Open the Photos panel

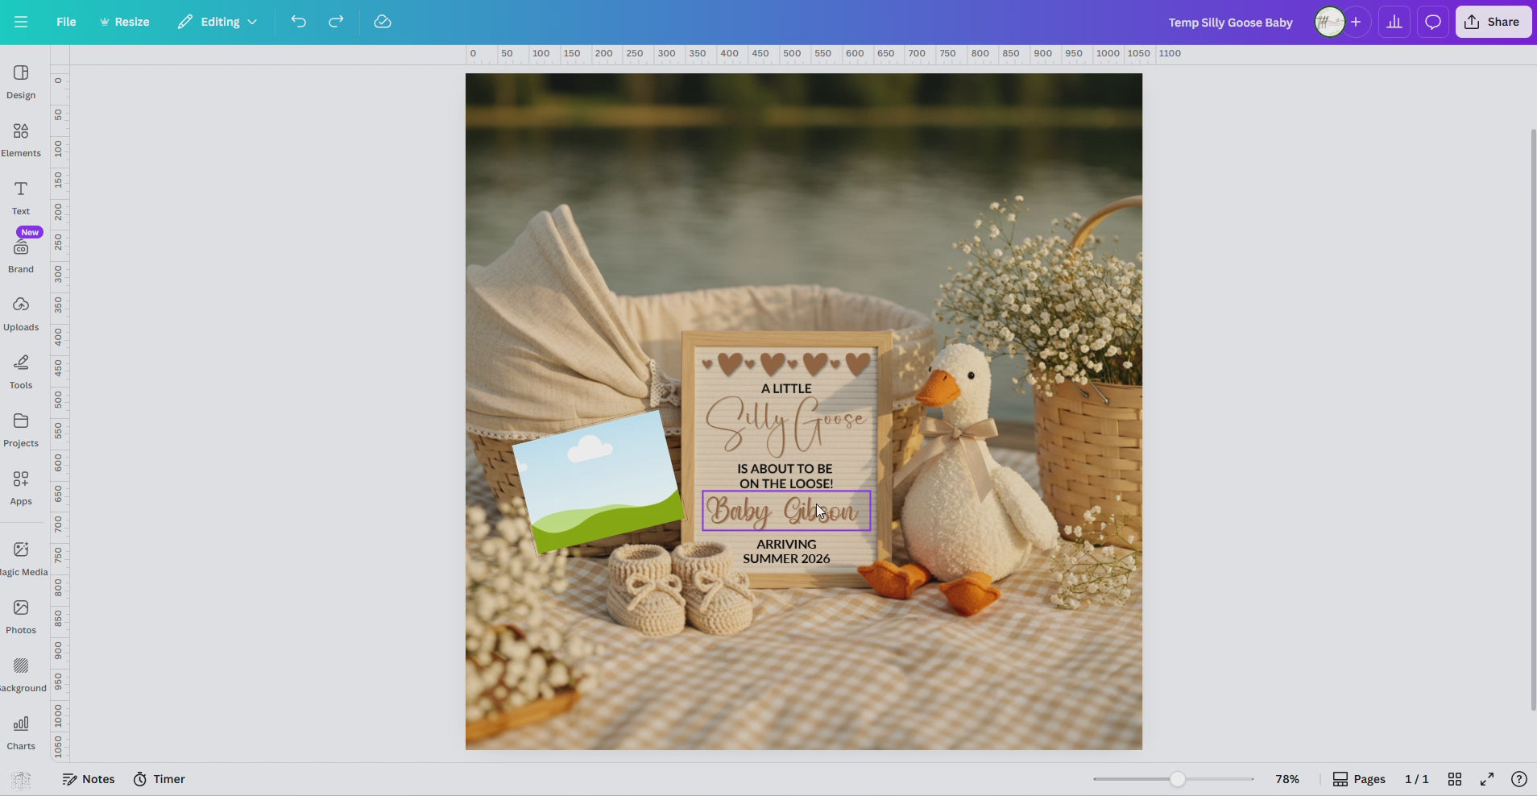coord(21,614)
